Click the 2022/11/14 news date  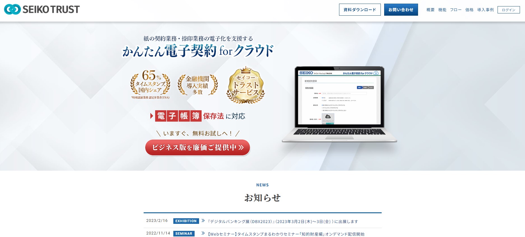point(158,233)
